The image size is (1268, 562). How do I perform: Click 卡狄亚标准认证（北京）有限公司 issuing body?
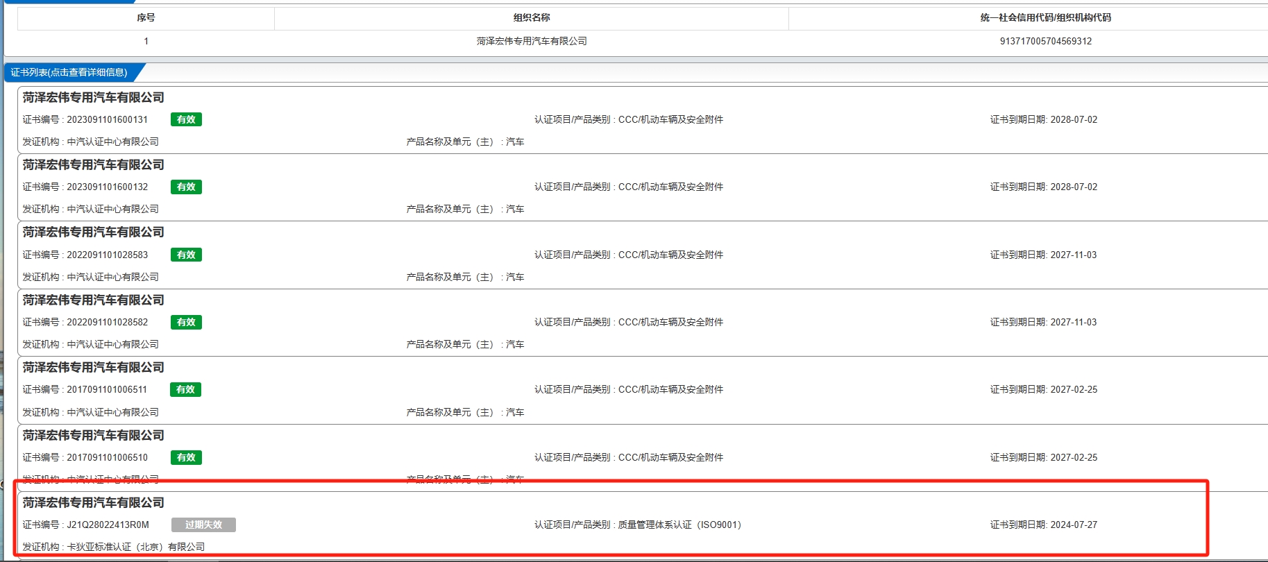pos(136,547)
